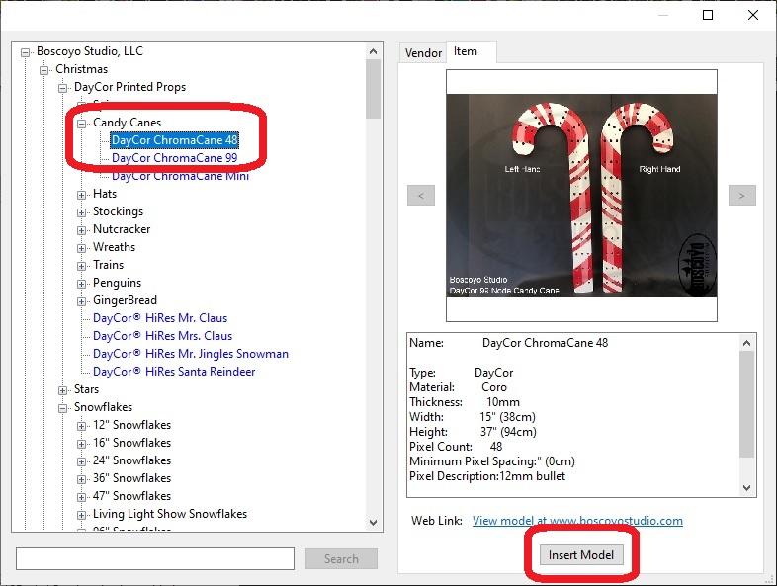Viewport: 777px width, 586px height.
Task: Select DayCor HiRes Mr. Jingles Snowman
Action: coord(191,354)
